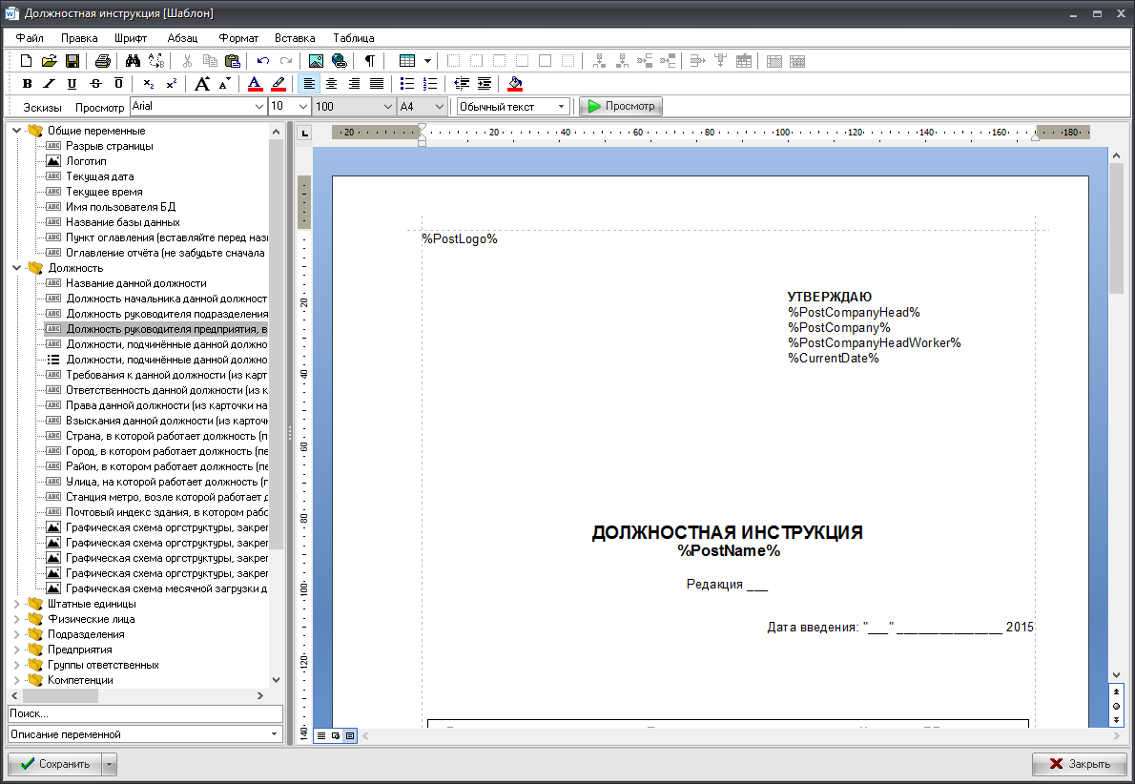Click the Save floppy disk icon
Image resolution: width=1135 pixels, height=784 pixels.
click(x=72, y=61)
